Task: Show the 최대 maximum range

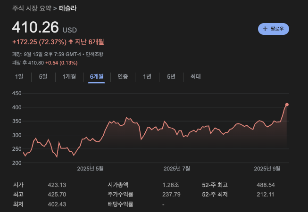Action: pos(195,77)
